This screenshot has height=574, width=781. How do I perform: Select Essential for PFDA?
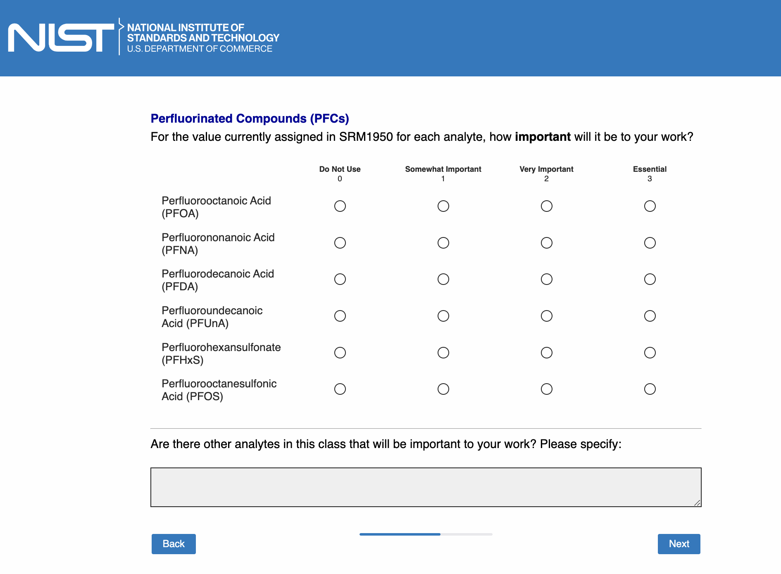650,279
